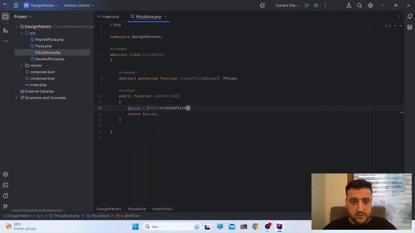This screenshot has width=415, height=233.
Task: Click the error stripe marker
Action: coord(402,113)
